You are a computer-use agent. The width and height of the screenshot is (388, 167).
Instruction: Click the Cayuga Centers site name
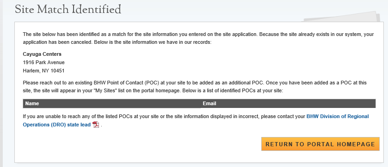click(x=42, y=54)
